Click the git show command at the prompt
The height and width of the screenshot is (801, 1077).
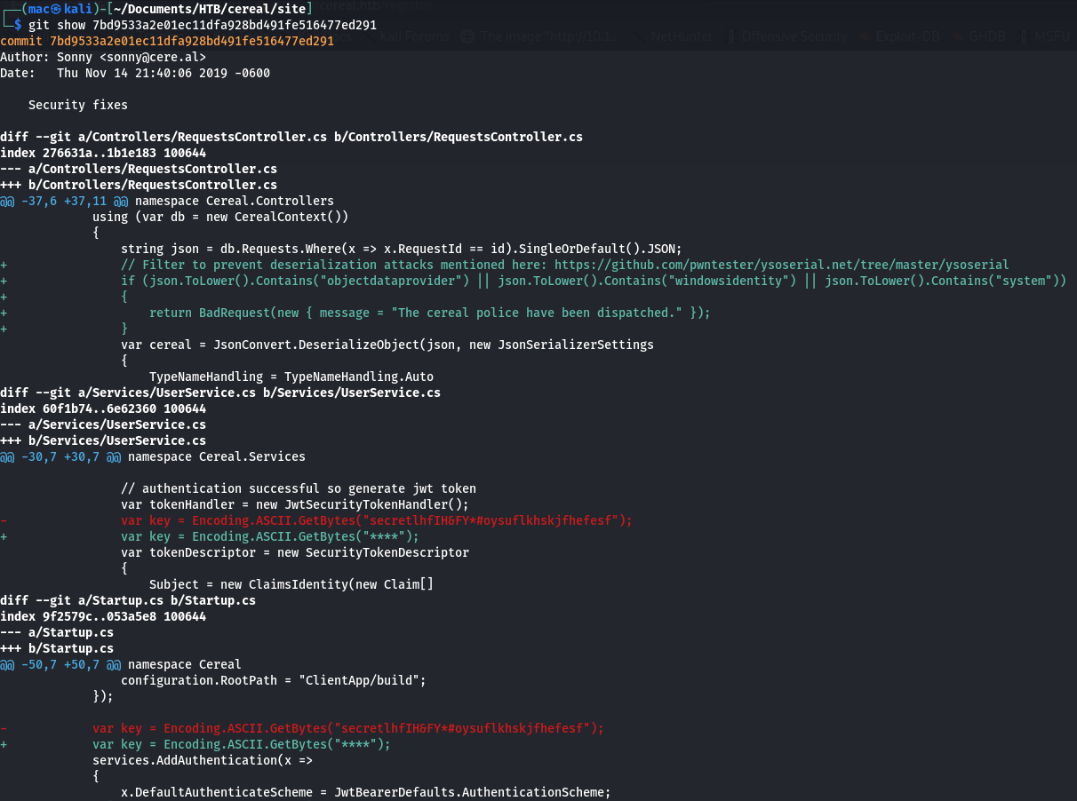coord(203,25)
